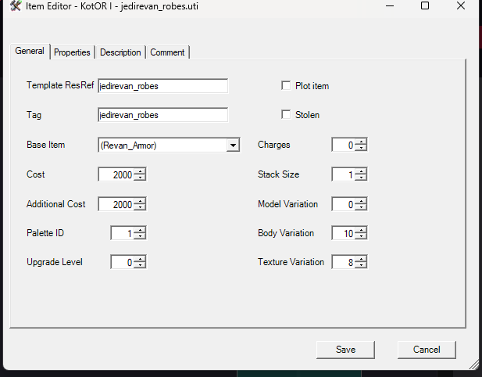The width and height of the screenshot is (482, 377).
Task: Click the Additional Cost value field
Action: pyautogui.click(x=116, y=204)
